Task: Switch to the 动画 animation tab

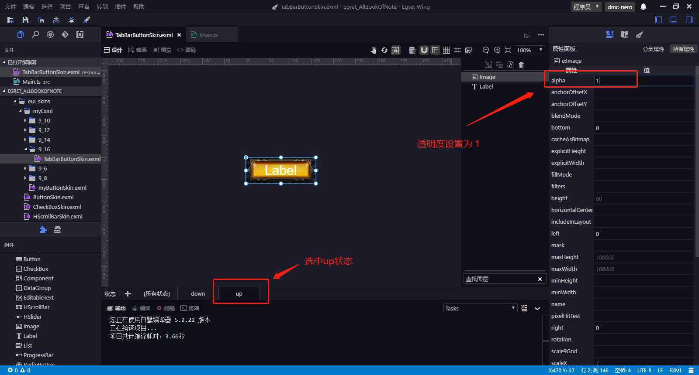Action: click(x=137, y=50)
